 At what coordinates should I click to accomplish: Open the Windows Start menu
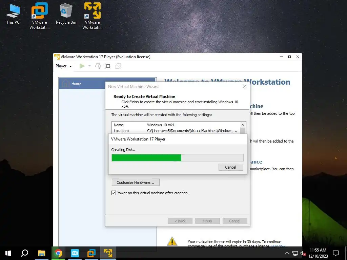(x=8, y=253)
